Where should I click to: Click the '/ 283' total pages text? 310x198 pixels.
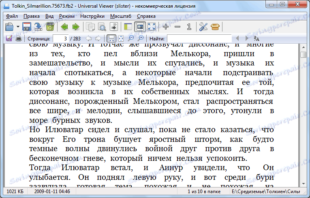point(75,38)
